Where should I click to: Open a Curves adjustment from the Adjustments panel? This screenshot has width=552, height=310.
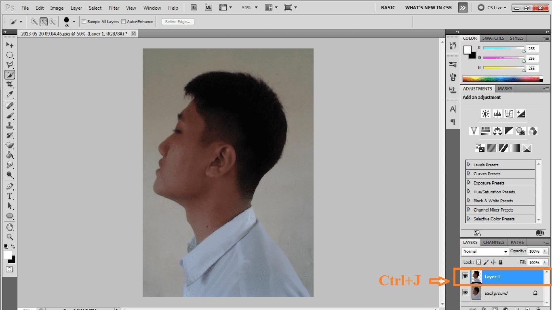click(x=510, y=113)
